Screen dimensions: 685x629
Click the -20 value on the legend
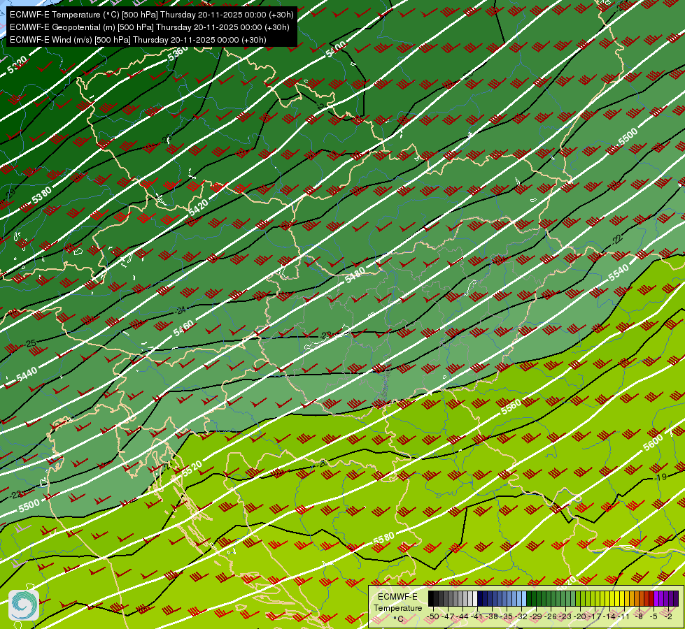[580, 616]
